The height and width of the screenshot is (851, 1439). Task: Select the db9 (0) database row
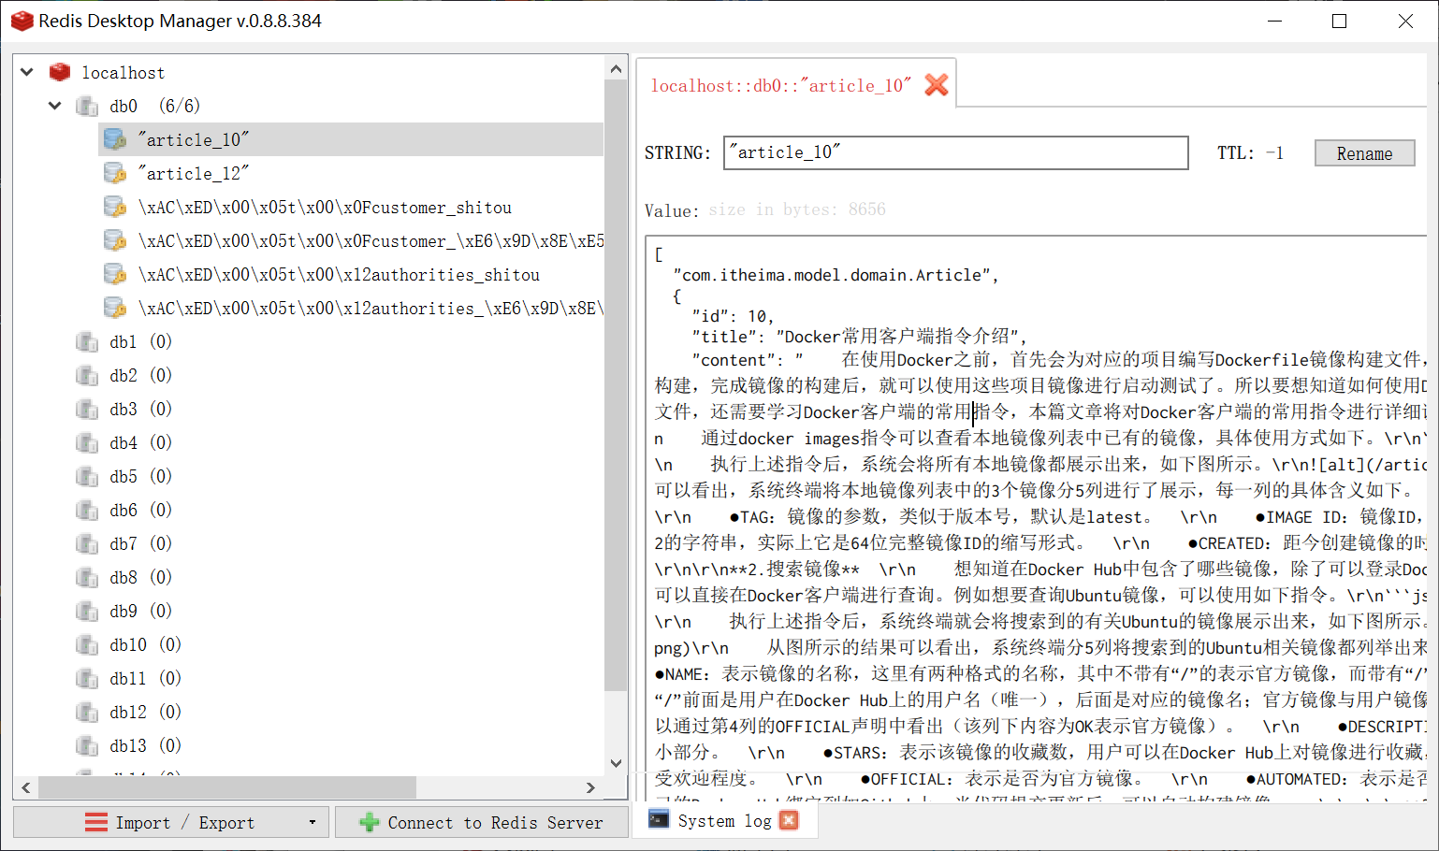point(140,611)
